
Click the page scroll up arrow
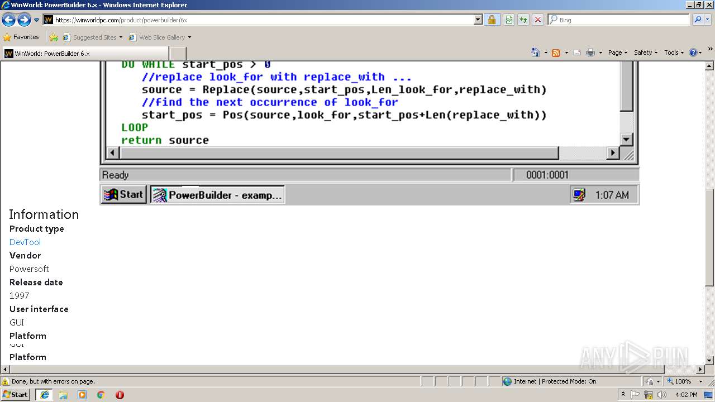click(x=709, y=66)
